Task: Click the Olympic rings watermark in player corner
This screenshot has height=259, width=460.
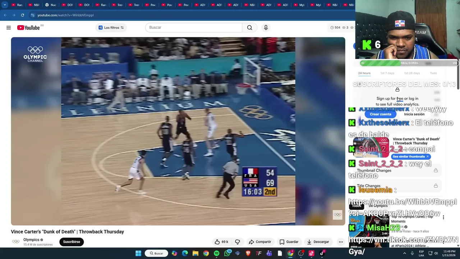Action: (x=337, y=215)
